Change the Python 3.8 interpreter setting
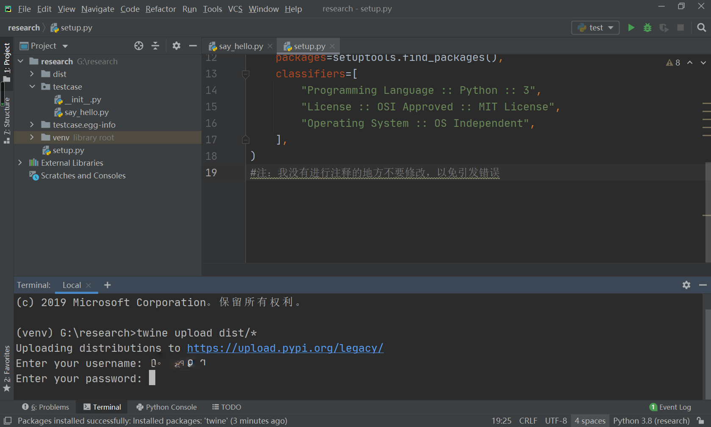This screenshot has width=711, height=427. coord(651,421)
